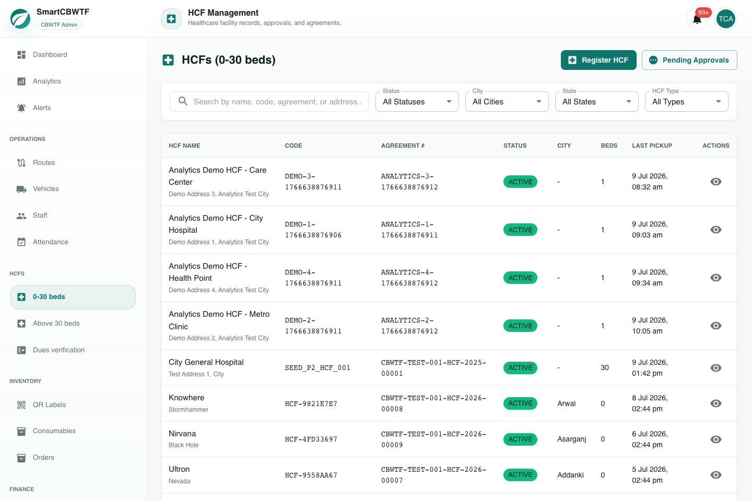Navigate to Vehicles page
Image resolution: width=752 pixels, height=501 pixels.
pos(73,189)
